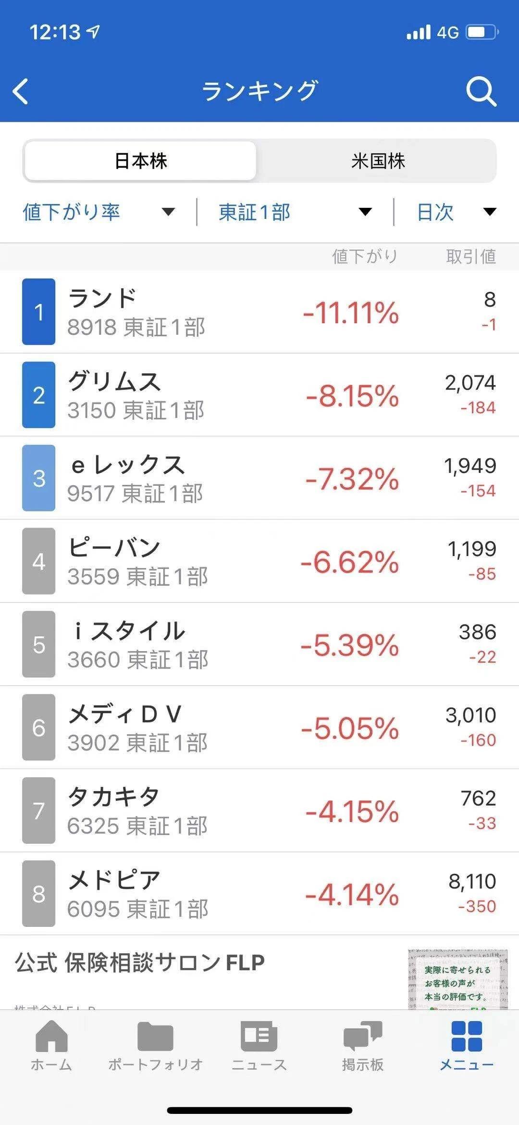Select eレックス stock entry
Image resolution: width=519 pixels, height=1125 pixels.
click(x=259, y=478)
